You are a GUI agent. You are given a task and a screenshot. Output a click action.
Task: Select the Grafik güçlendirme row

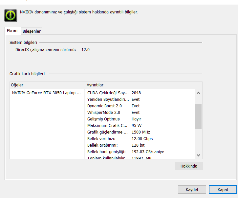140,132
